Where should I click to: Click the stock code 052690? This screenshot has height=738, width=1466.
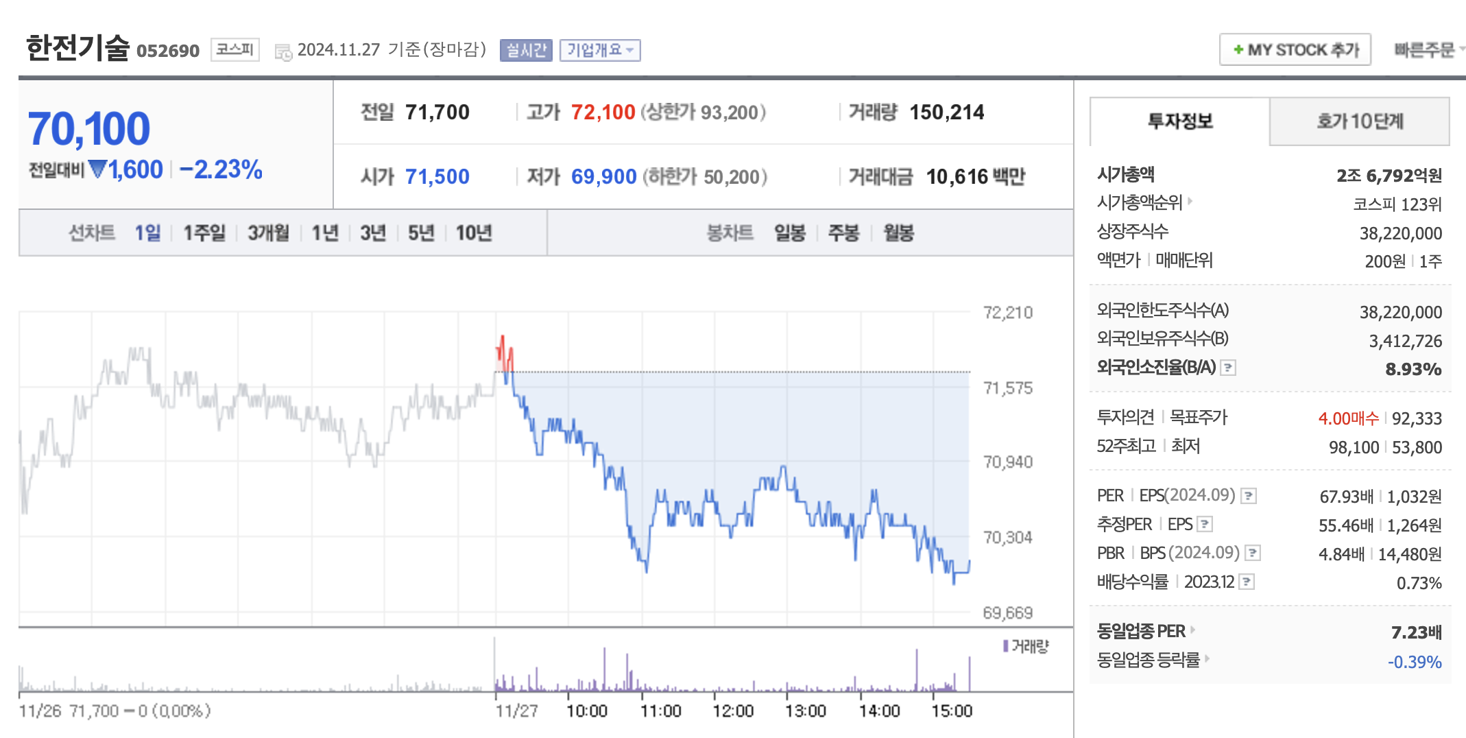click(x=168, y=51)
